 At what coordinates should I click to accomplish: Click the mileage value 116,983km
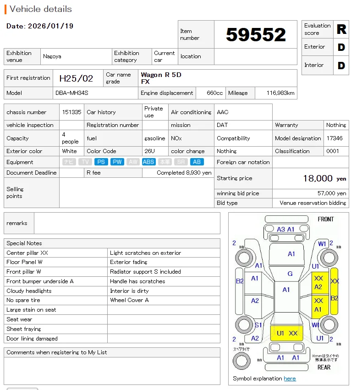pyautogui.click(x=280, y=93)
